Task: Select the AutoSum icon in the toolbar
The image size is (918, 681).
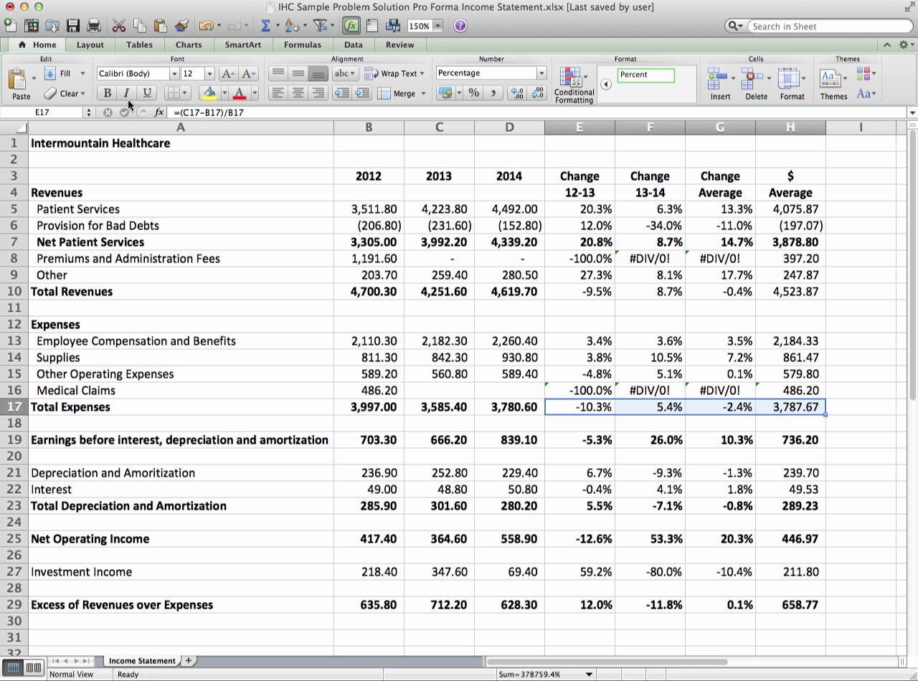Action: (x=266, y=26)
